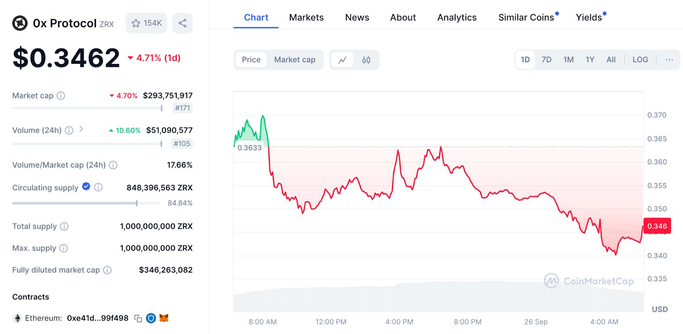Expand Volume (24h) chevron arrow

(81, 129)
